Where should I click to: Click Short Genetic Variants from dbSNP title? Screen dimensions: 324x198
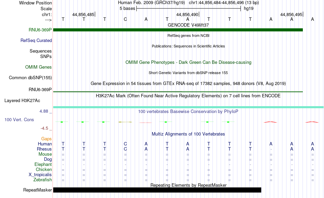click(188, 73)
